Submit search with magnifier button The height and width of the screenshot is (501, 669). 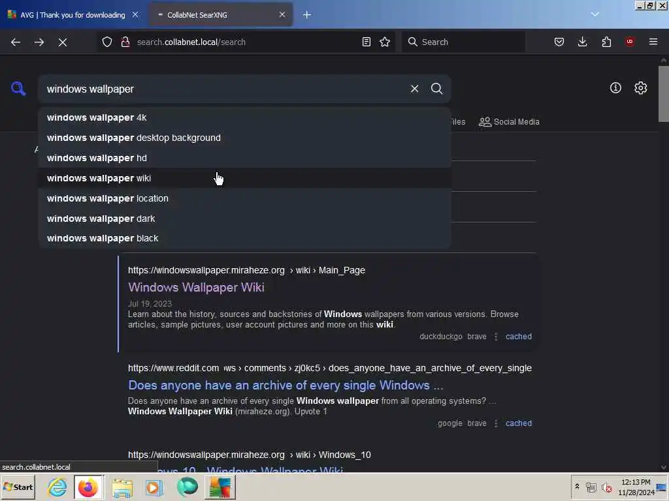(436, 89)
